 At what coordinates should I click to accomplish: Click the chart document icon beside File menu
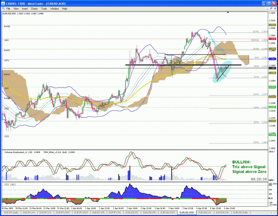pyautogui.click(x=3, y=8)
